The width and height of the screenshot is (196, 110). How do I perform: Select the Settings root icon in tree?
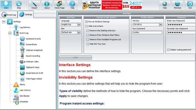click(x=10, y=22)
